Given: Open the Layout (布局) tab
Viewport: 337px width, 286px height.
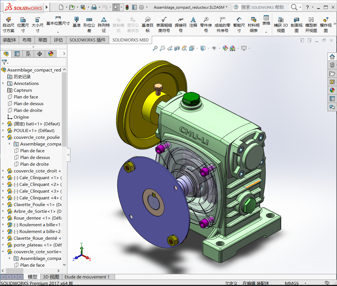Looking at the screenshot, I should coord(27,40).
